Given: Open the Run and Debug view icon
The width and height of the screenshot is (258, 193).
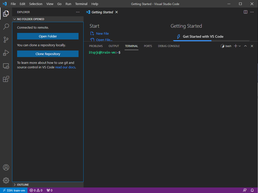Looking at the screenshot, I should 6,53.
